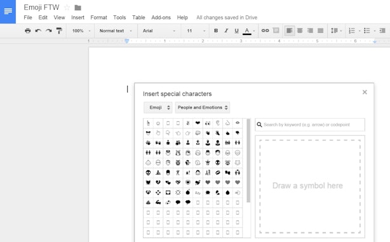
Task: Go to Docs home via blue icon
Action: point(8,11)
